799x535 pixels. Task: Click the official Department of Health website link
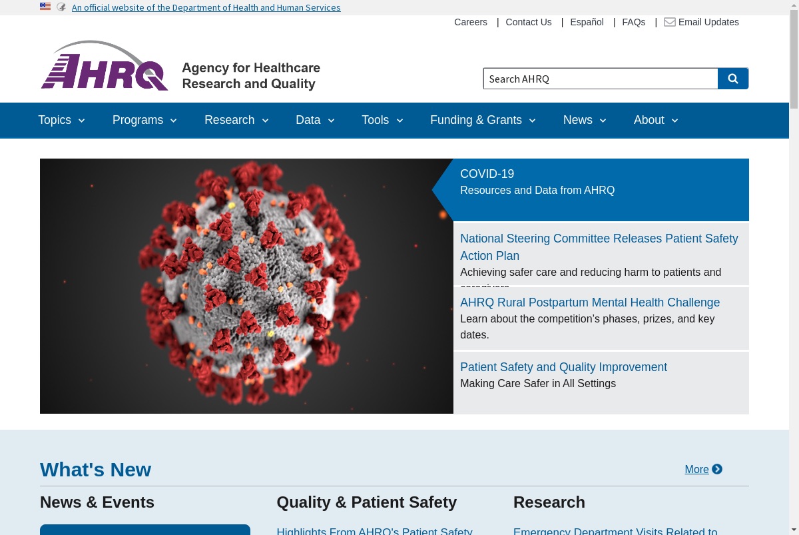pyautogui.click(x=206, y=7)
